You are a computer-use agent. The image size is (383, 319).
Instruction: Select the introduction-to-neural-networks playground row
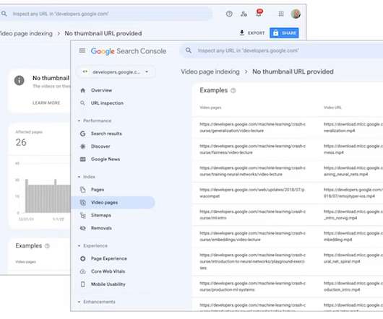[288, 261]
